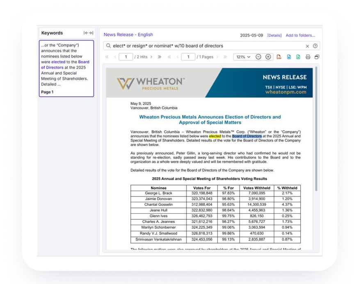Open the 121% zoom dropdown
The width and height of the screenshot is (359, 284).
243,57
